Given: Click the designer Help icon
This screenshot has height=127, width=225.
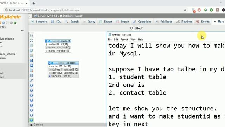Looking at the screenshot, I should click(x=31, y=95).
